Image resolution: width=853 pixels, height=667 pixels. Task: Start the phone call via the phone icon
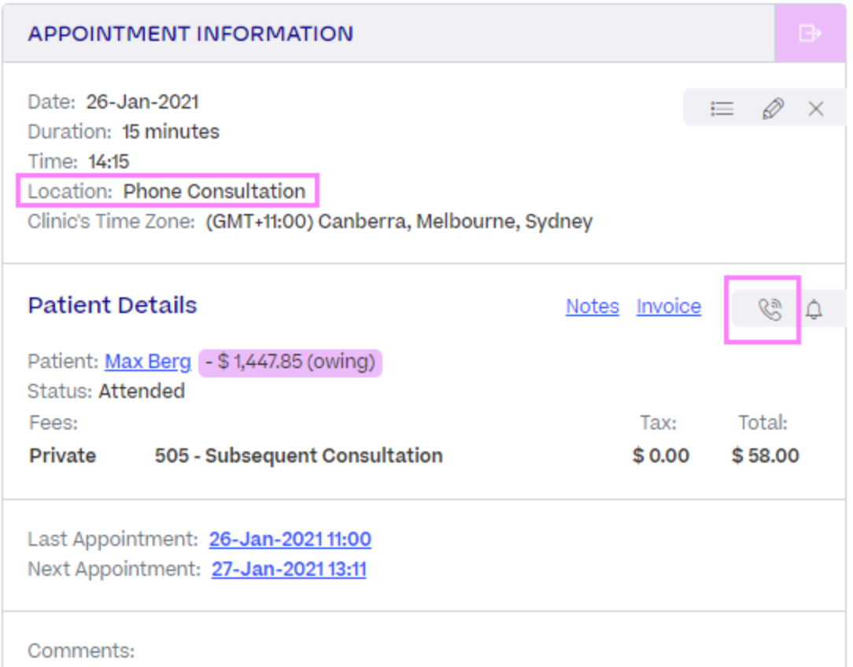click(770, 309)
